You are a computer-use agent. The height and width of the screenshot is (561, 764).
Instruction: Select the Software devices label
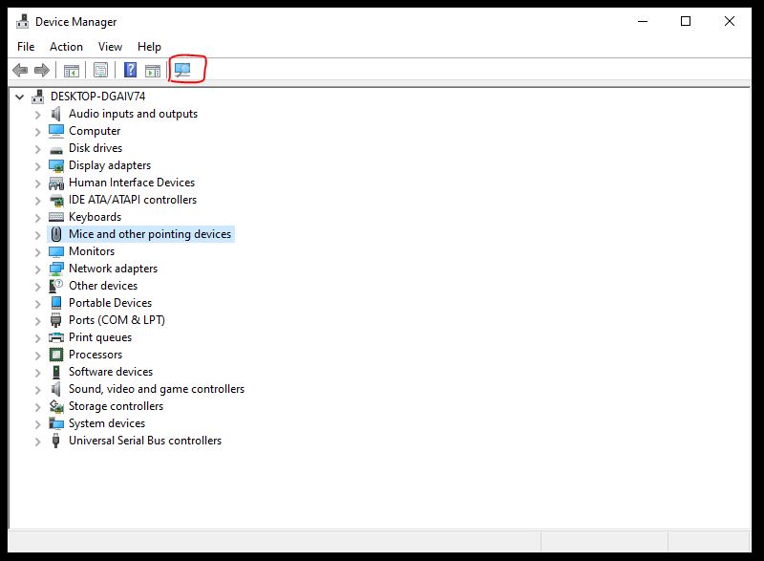coord(111,372)
